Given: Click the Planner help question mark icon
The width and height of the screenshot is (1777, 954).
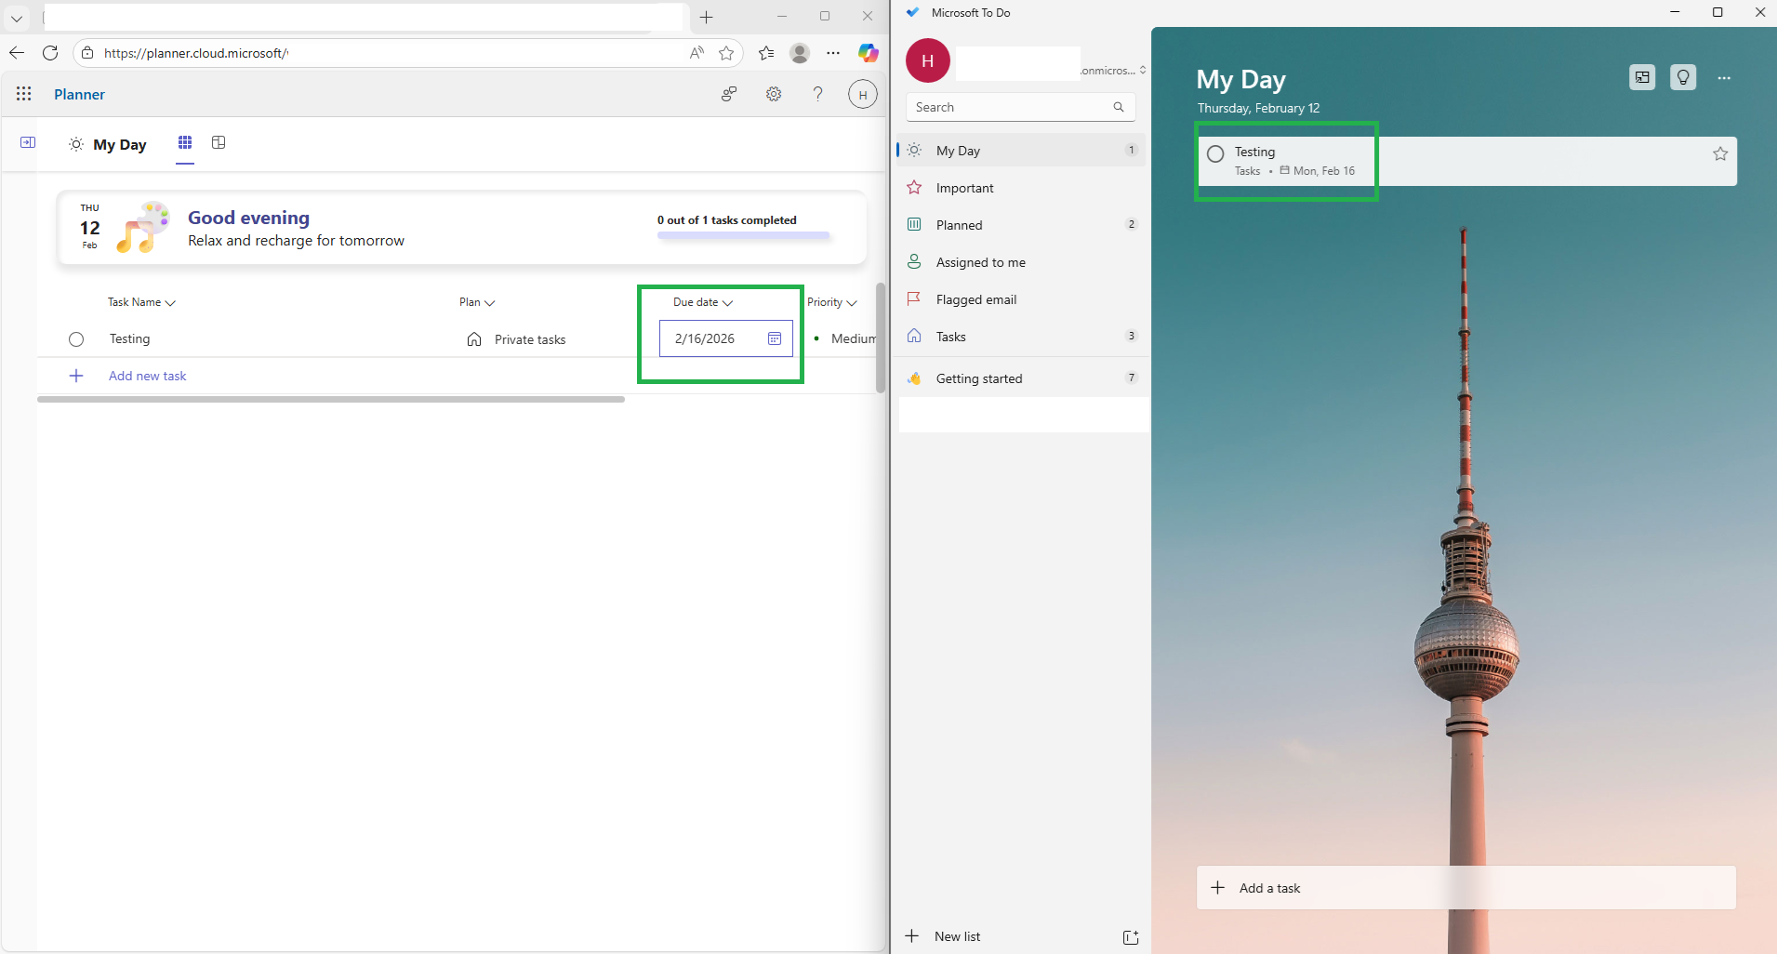Looking at the screenshot, I should (x=817, y=94).
